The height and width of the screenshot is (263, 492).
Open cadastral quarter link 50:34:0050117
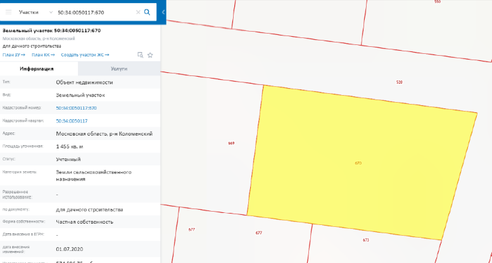click(x=72, y=120)
